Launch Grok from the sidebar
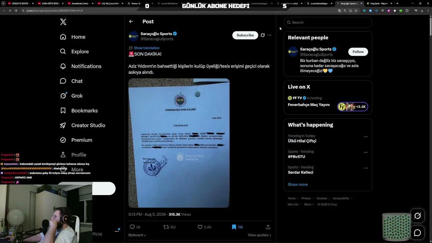432x243 pixels. pos(71,96)
